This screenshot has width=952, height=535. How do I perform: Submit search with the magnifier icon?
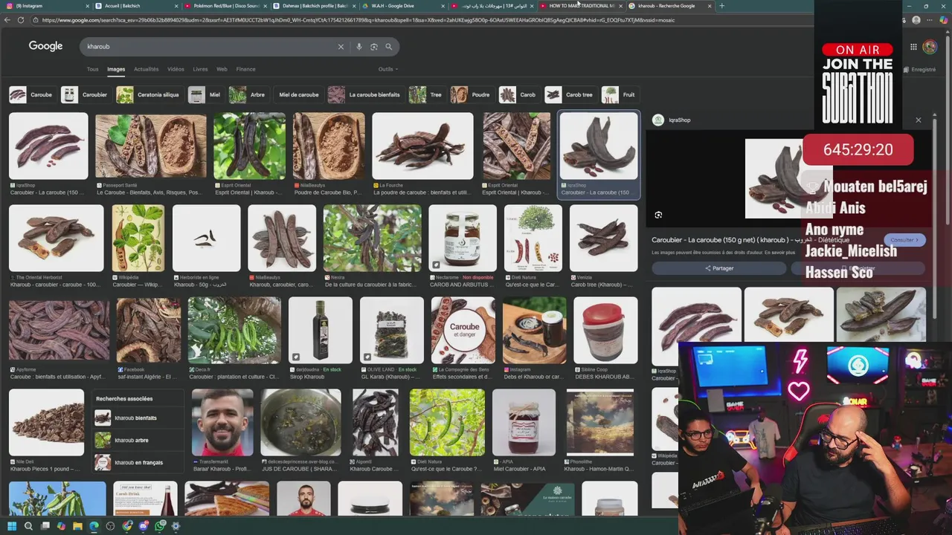point(388,47)
